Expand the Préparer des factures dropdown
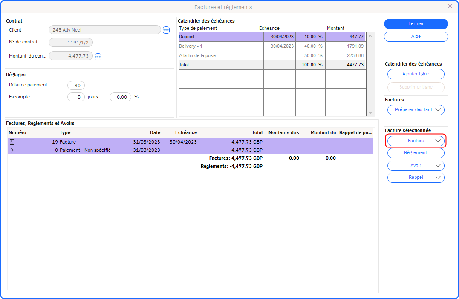Image resolution: width=459 pixels, height=299 pixels. coord(416,110)
